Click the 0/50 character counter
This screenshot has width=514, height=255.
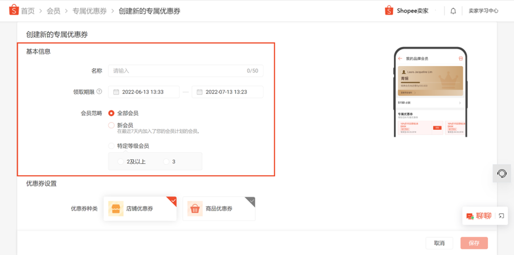[253, 70]
